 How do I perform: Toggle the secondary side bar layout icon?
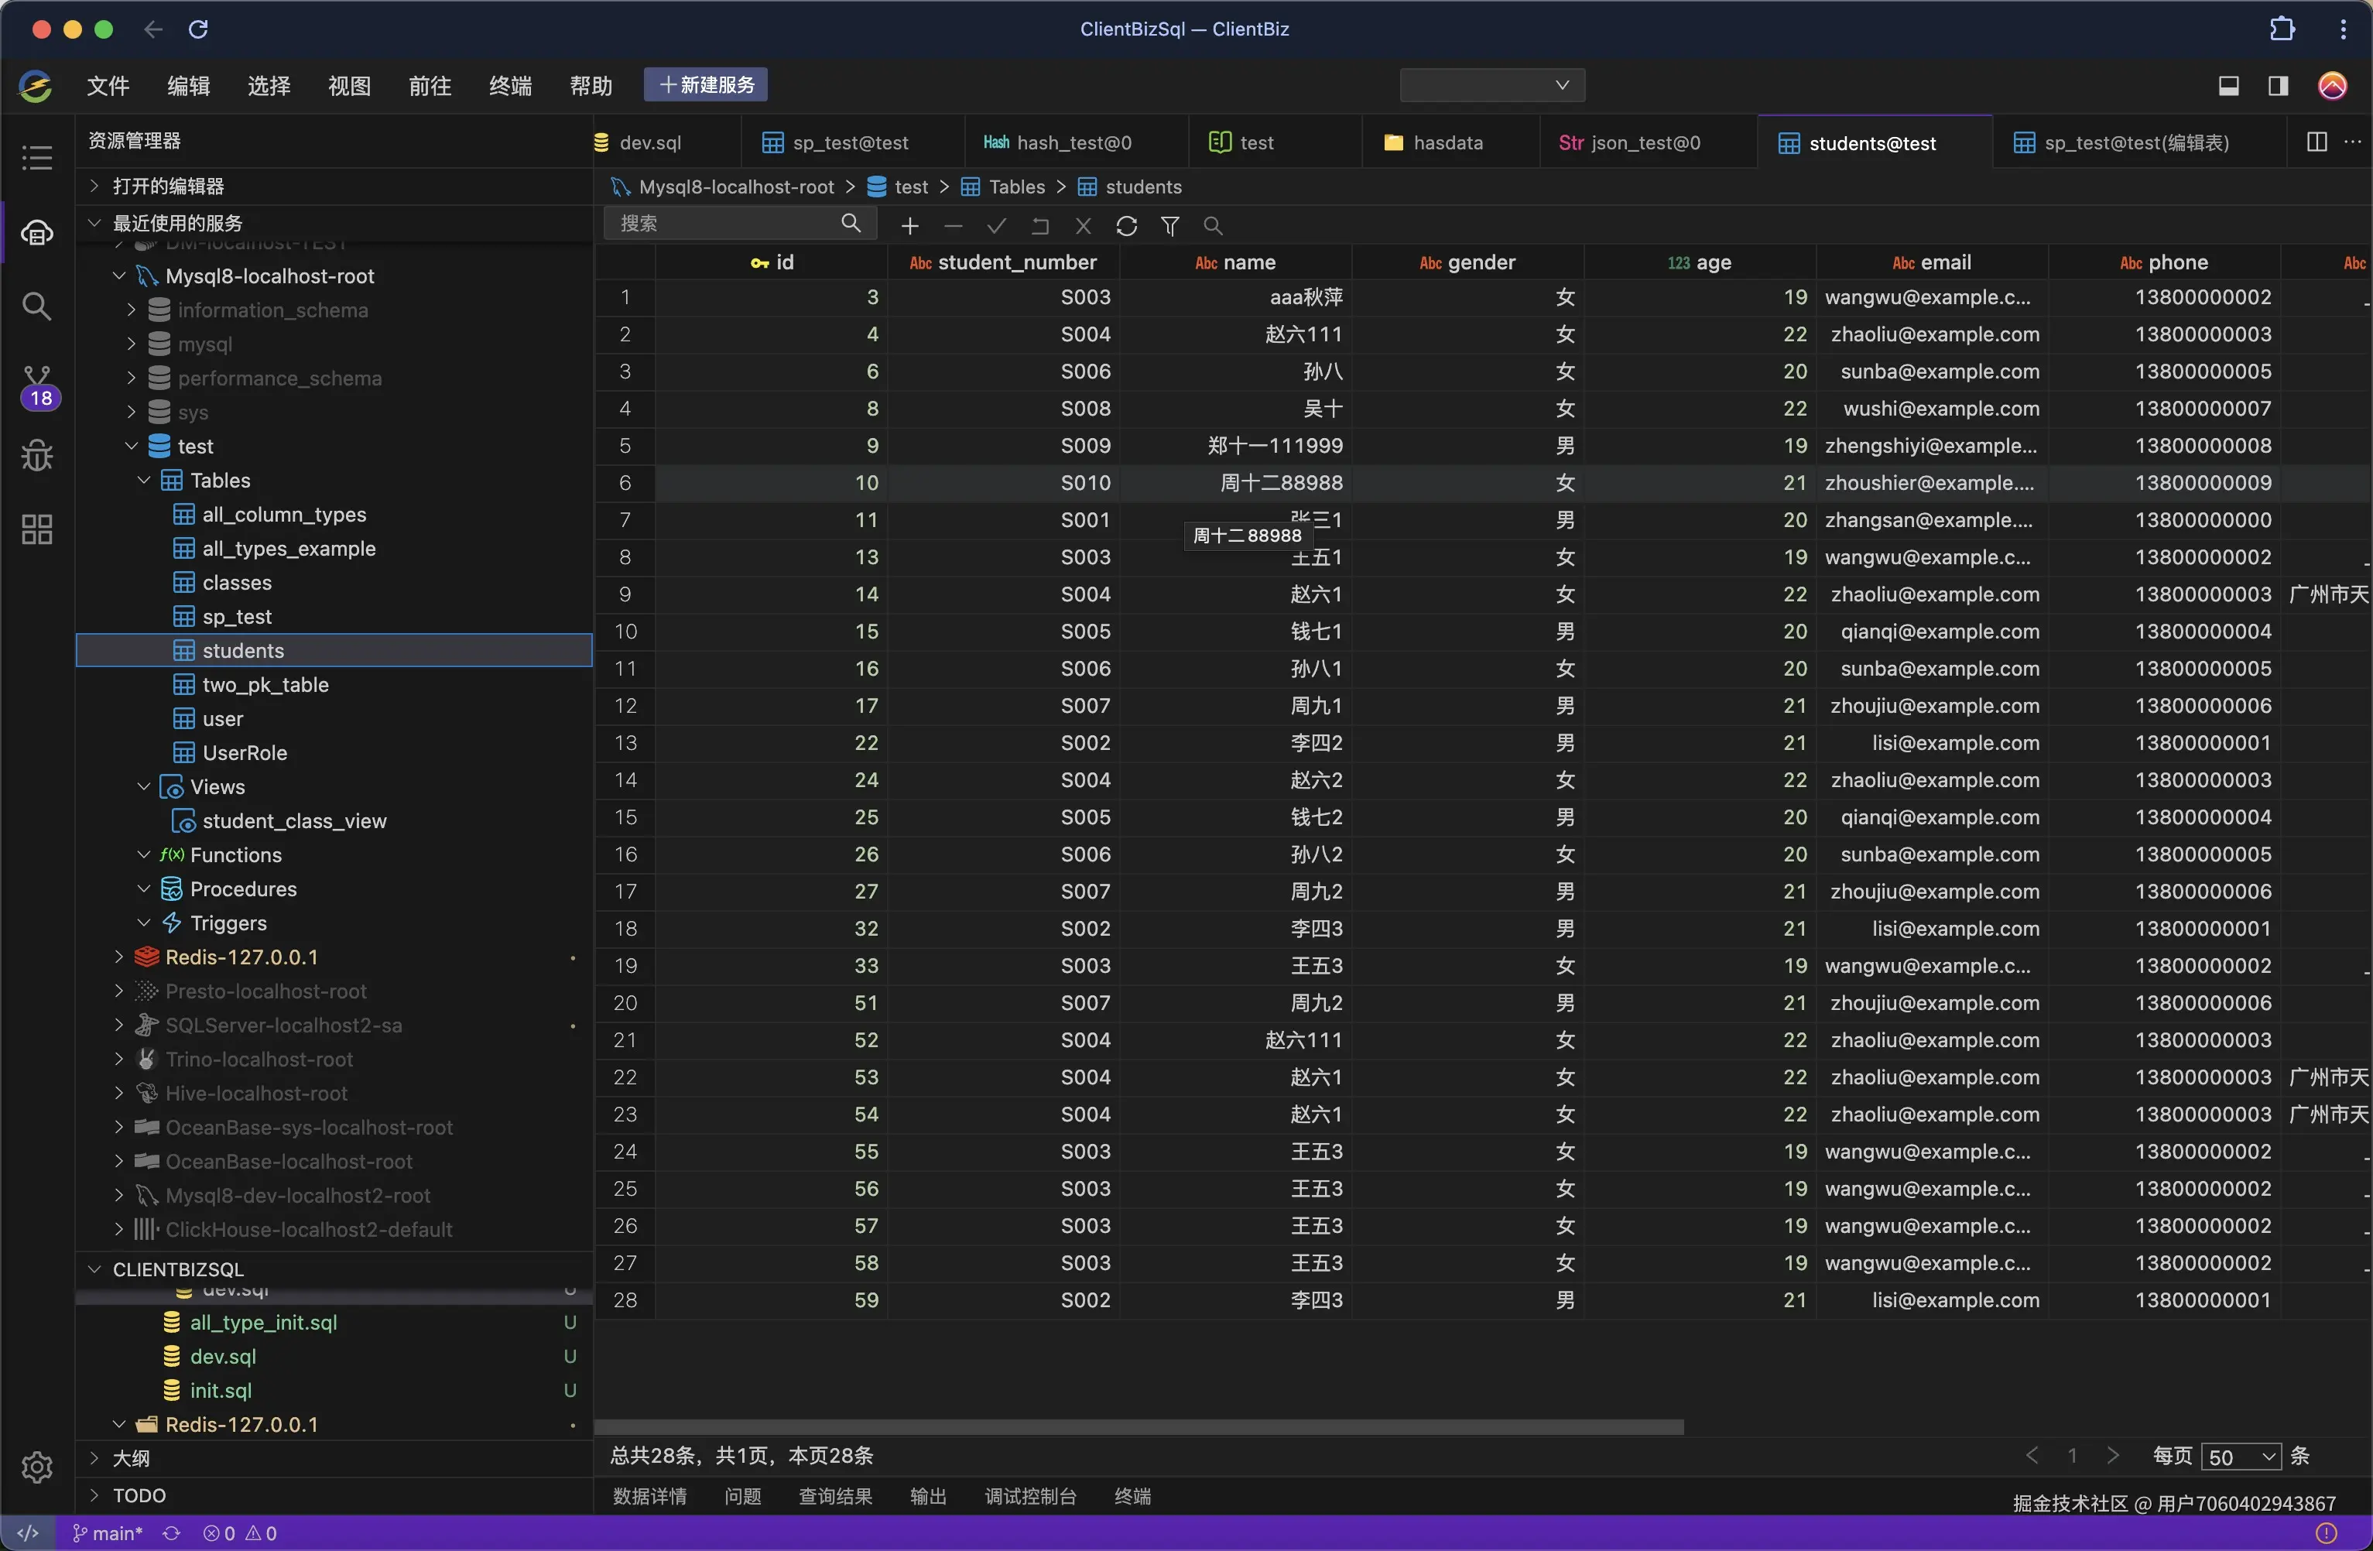[x=2279, y=86]
